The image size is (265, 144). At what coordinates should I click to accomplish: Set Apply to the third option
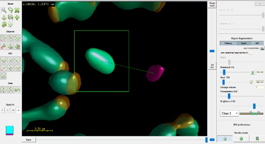point(13,110)
